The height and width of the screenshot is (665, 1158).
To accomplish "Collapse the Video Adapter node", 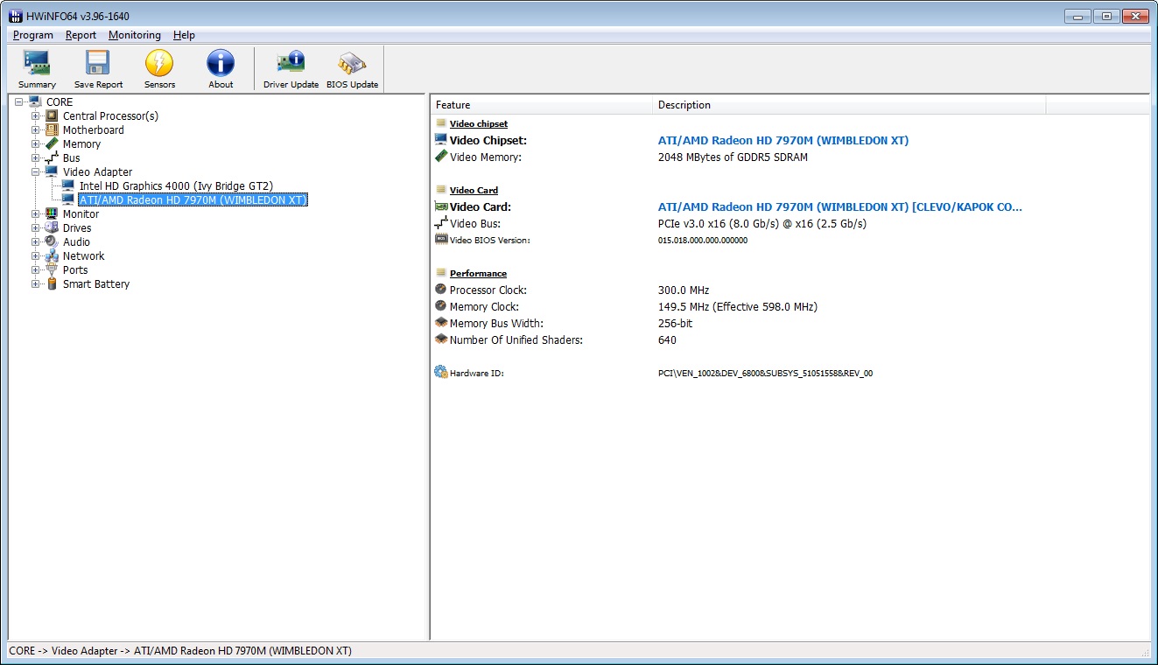I will (36, 172).
